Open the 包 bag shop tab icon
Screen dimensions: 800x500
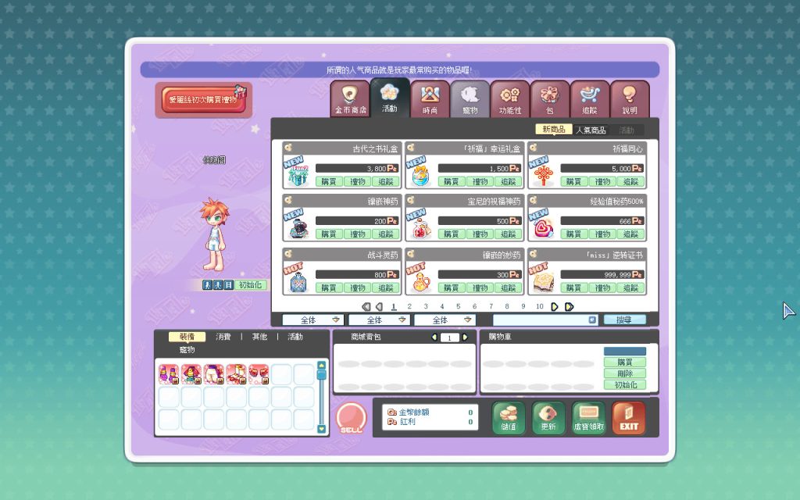pyautogui.click(x=549, y=99)
